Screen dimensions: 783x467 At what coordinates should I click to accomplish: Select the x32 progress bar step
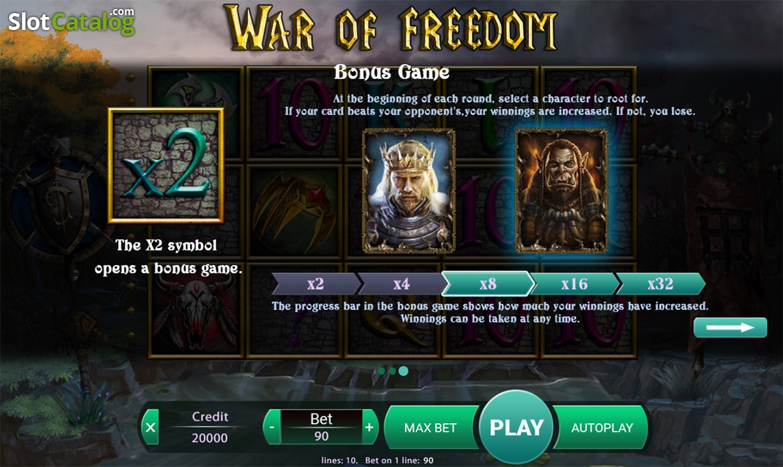pos(660,284)
